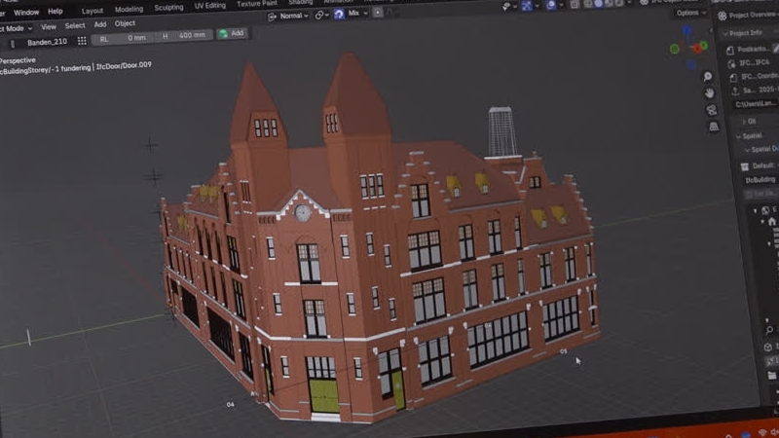This screenshot has width=779, height=438.
Task: Open the Window menu
Action: [26, 12]
